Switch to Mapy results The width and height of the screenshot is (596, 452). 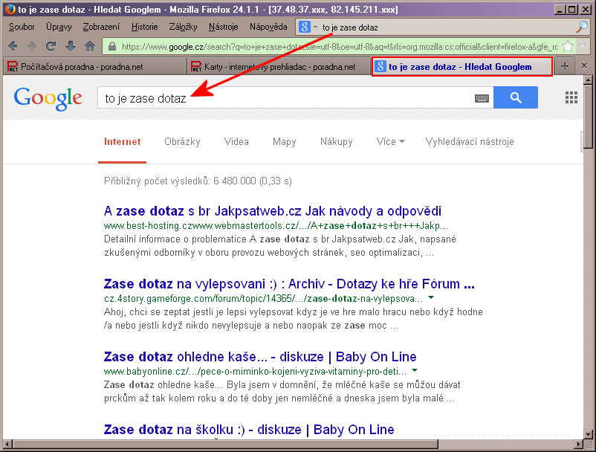coord(285,142)
